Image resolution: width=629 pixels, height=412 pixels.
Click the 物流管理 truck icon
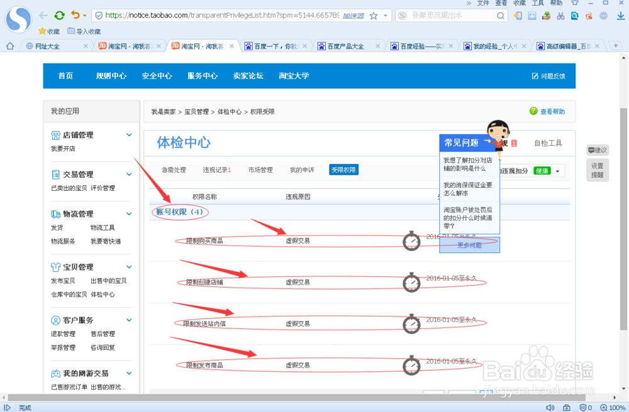click(x=56, y=214)
